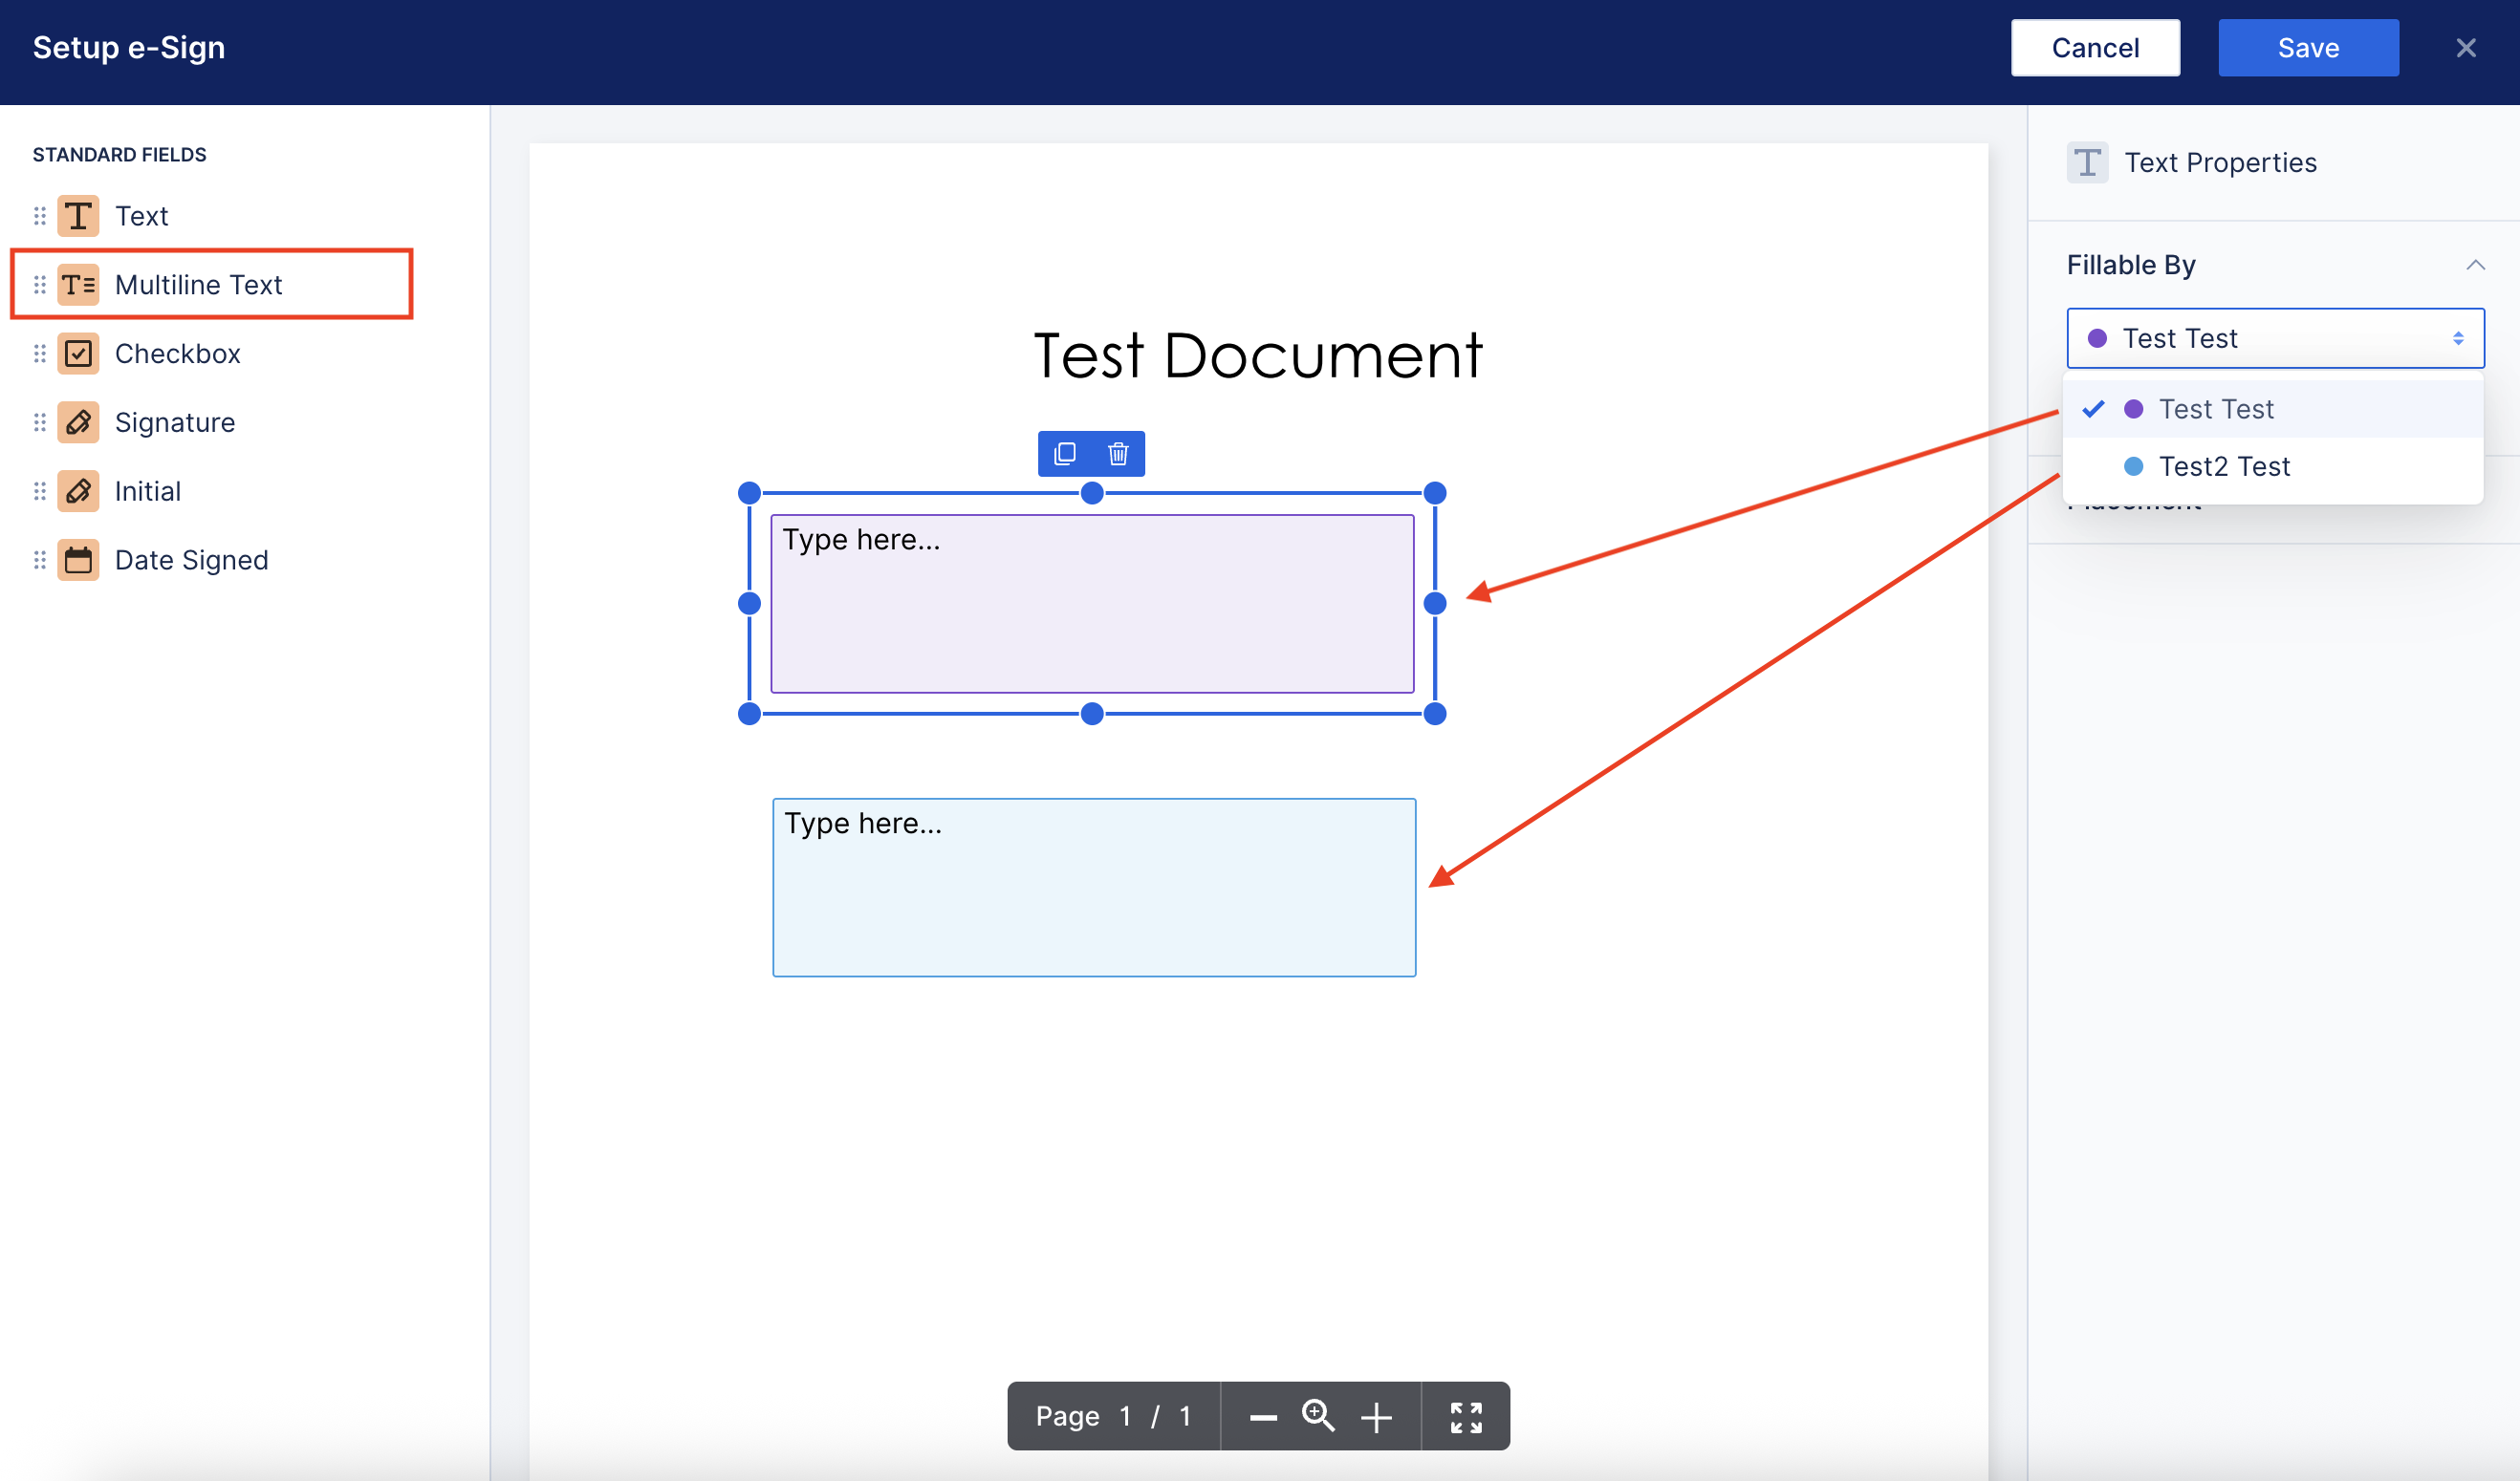Click the Checkbox field icon in the sidebar
This screenshot has width=2520, height=1481.
pos(78,354)
